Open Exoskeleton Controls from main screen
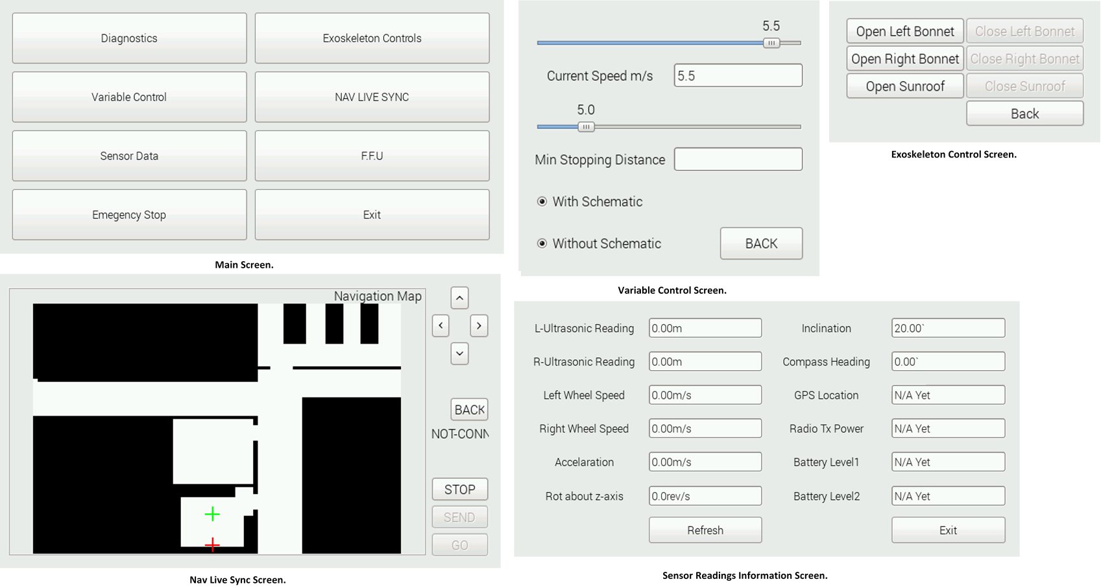This screenshot has height=588, width=1101. [372, 38]
